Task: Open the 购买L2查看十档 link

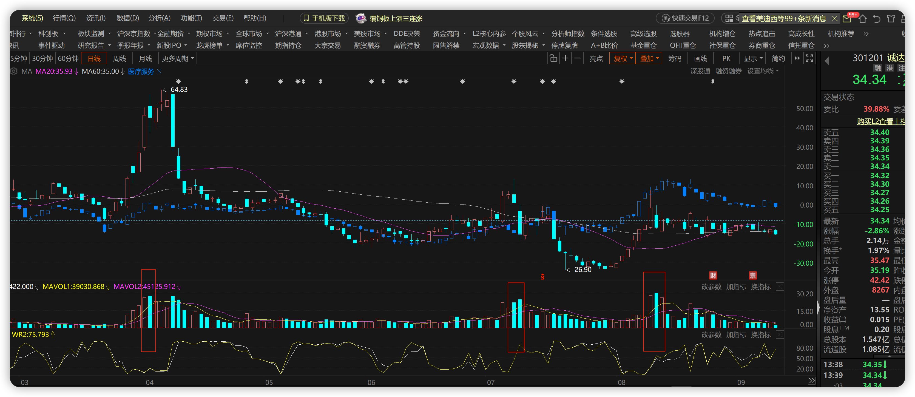Action: 880,121
